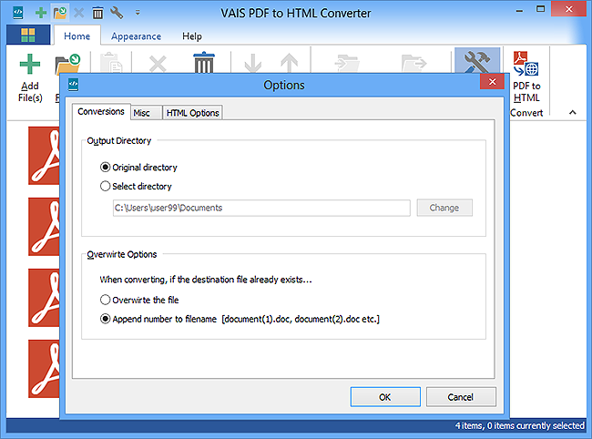
Task: Click the application menu button with colored squares
Action: [28, 36]
